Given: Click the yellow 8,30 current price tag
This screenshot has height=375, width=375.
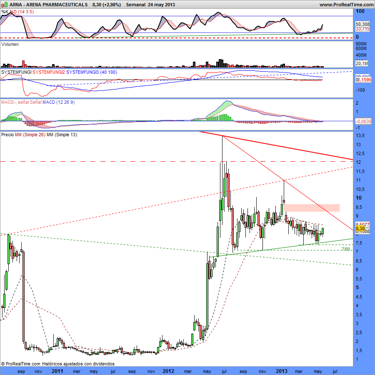Looking at the screenshot, I should (360, 229).
